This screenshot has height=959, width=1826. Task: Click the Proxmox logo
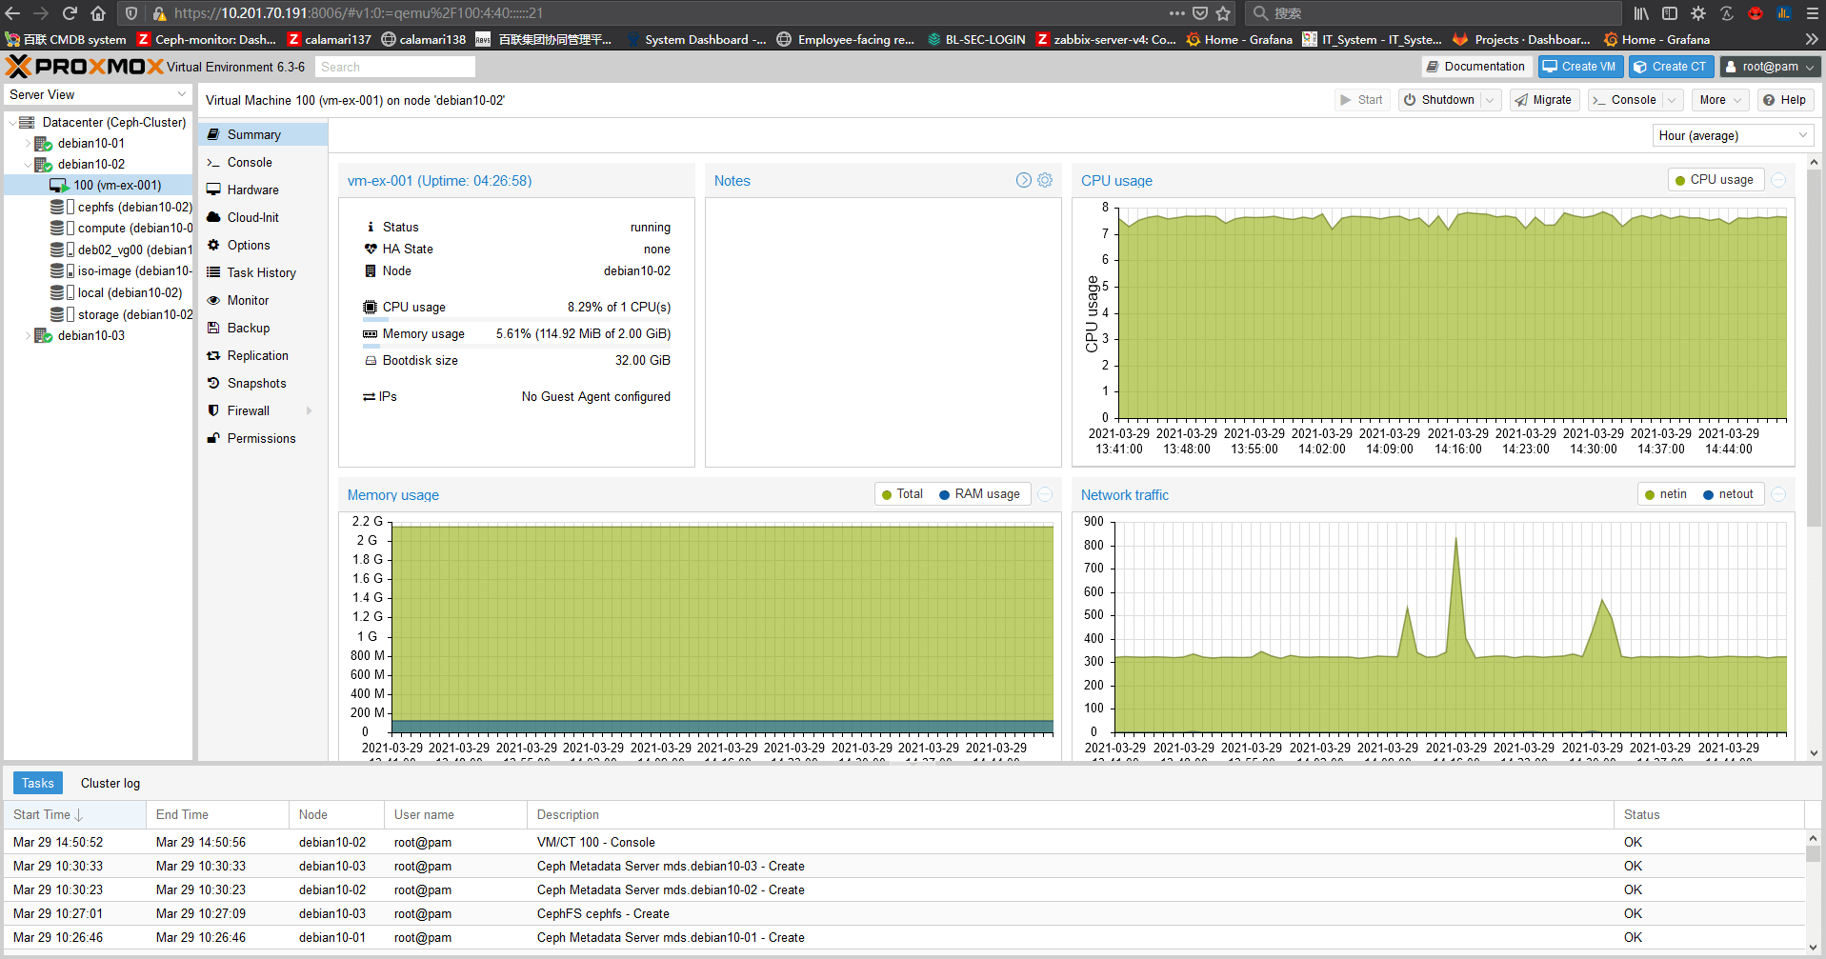(x=85, y=67)
